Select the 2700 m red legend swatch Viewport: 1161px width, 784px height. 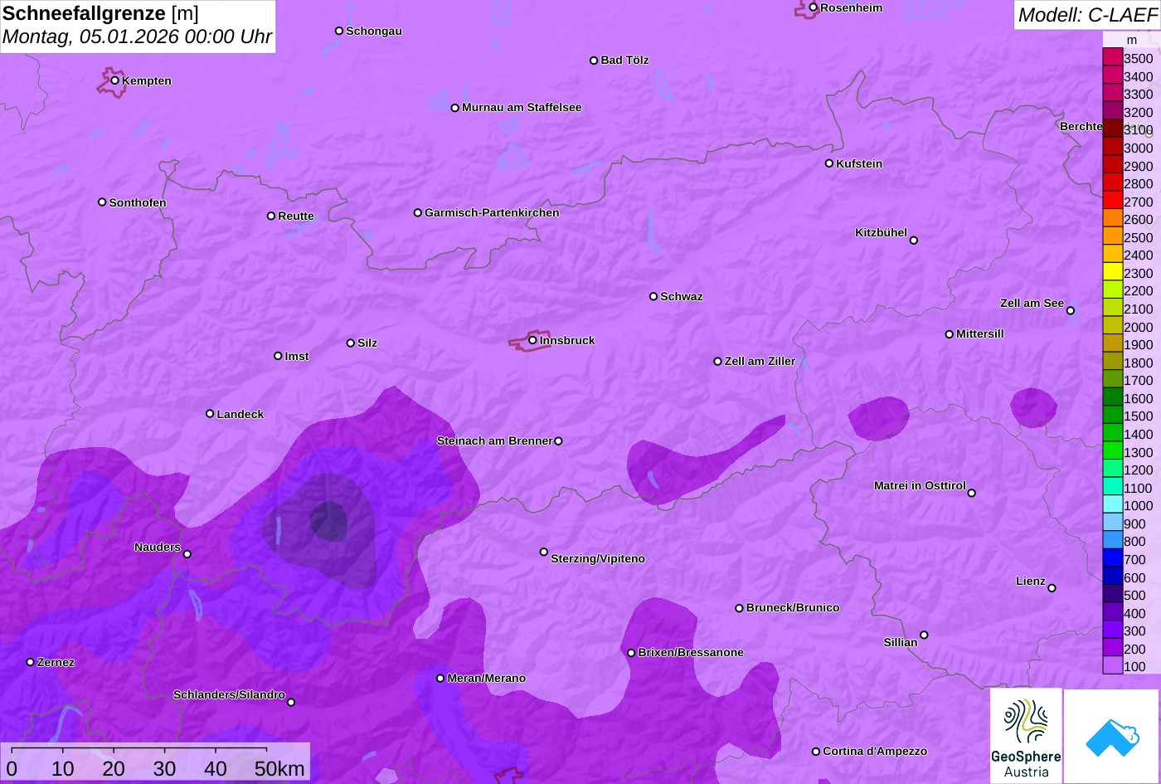1113,201
